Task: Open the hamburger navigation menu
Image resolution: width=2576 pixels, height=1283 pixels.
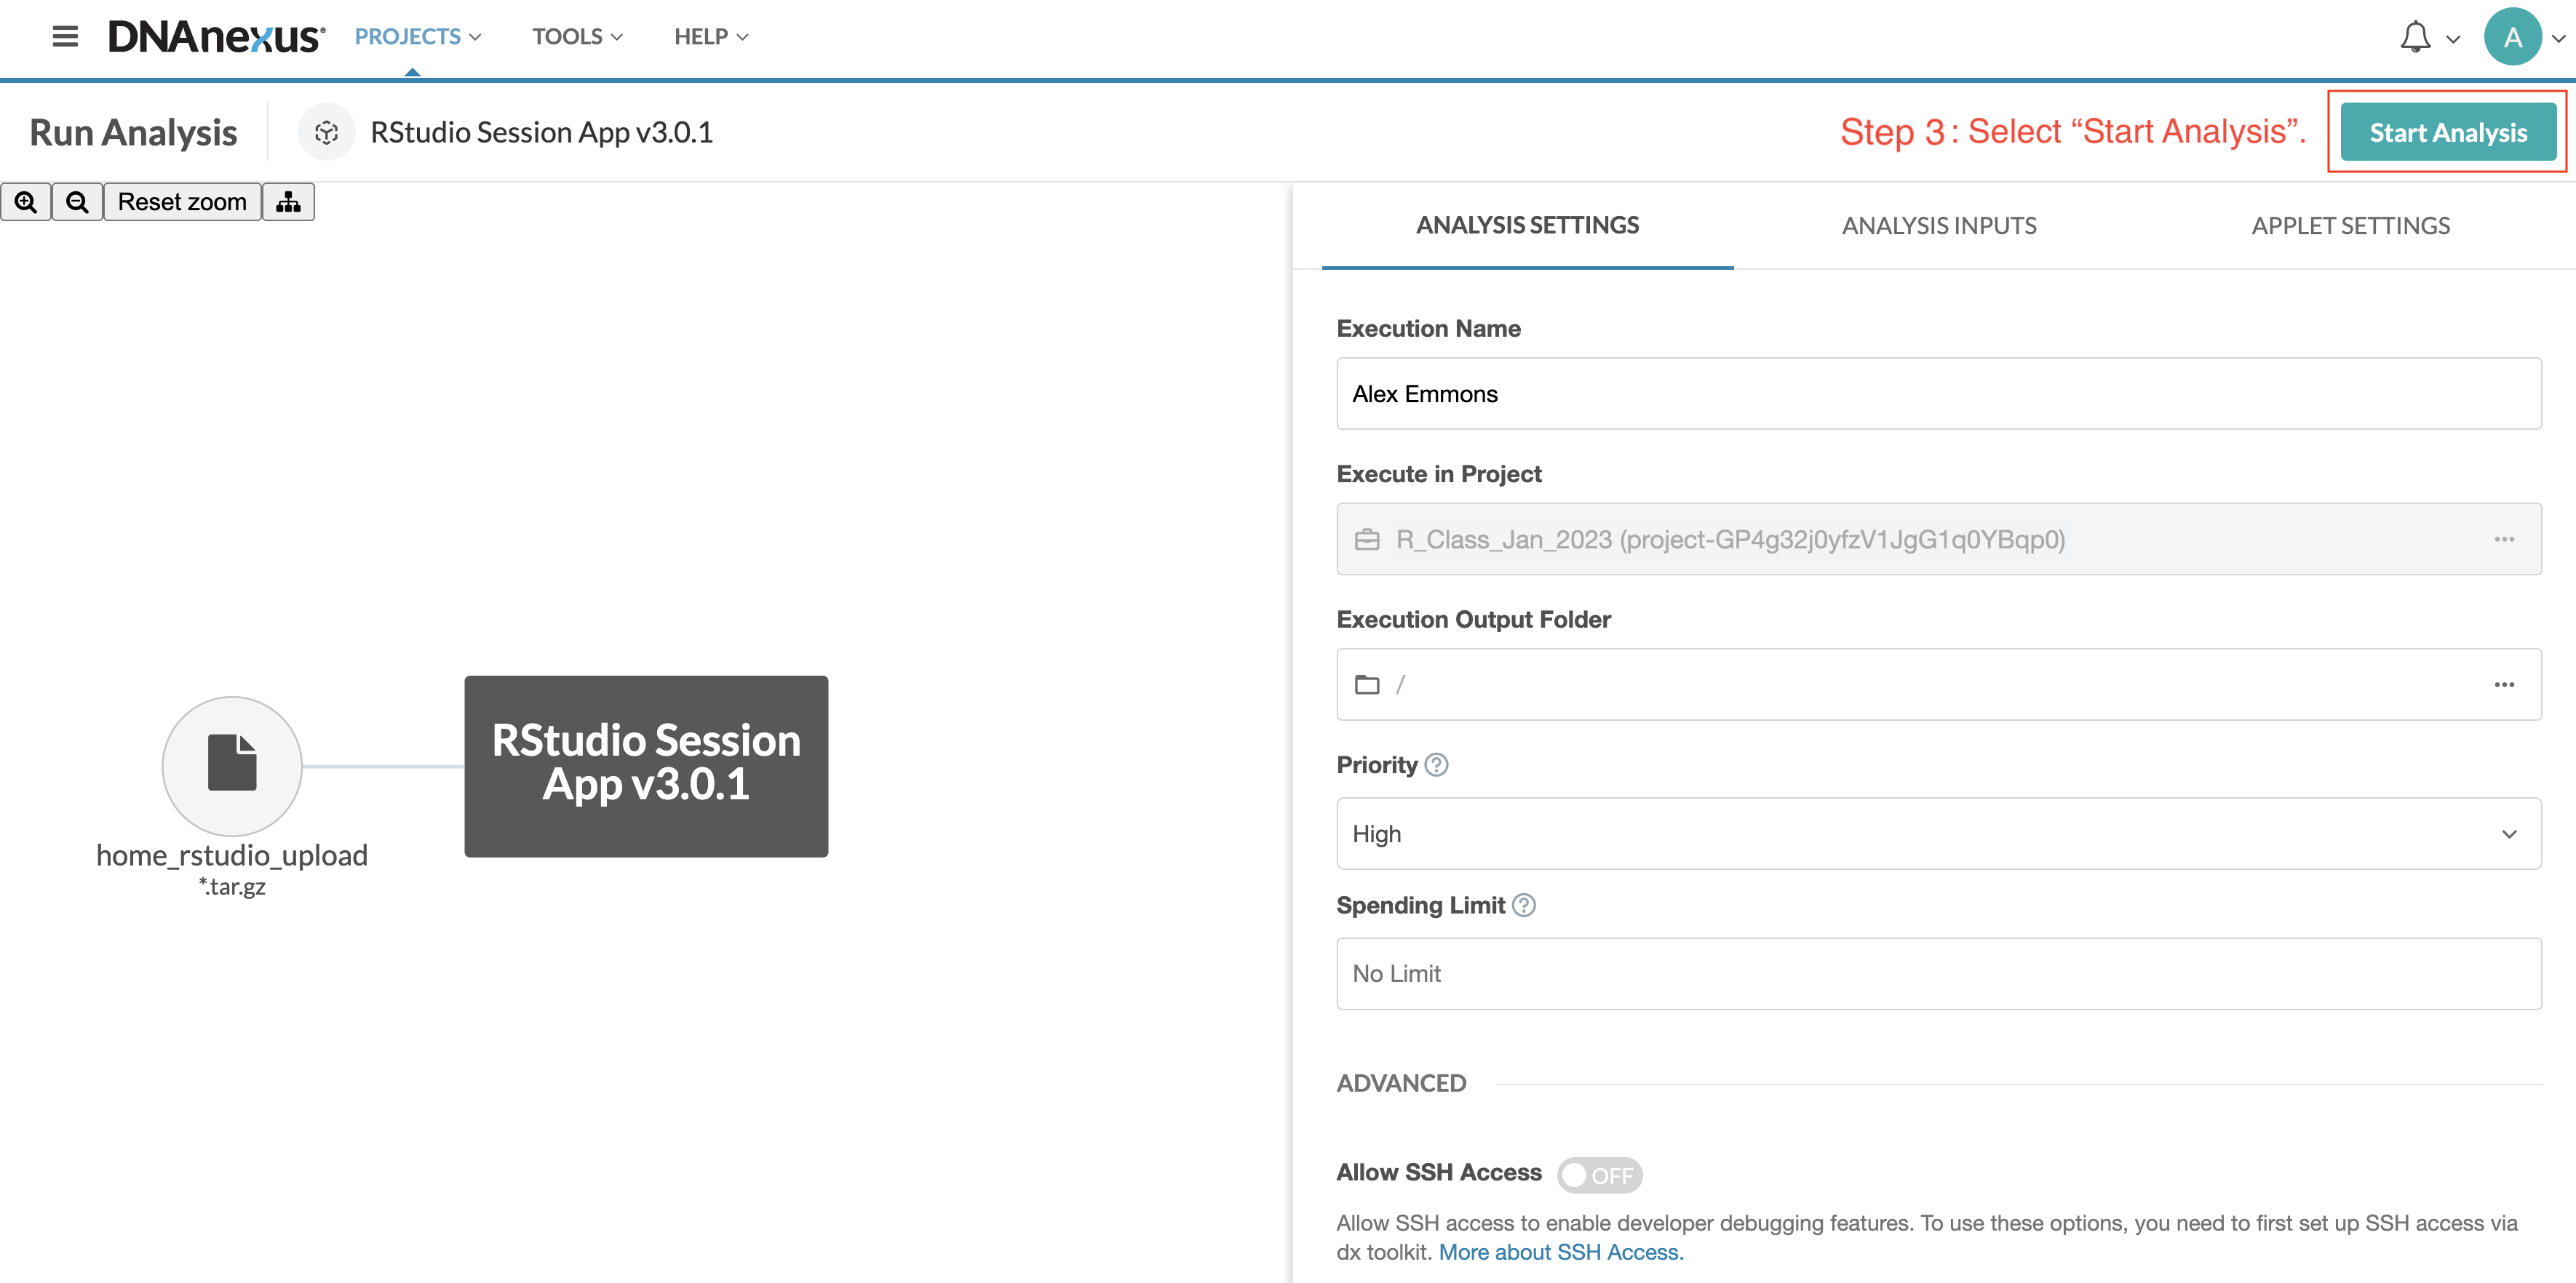Action: coord(65,37)
